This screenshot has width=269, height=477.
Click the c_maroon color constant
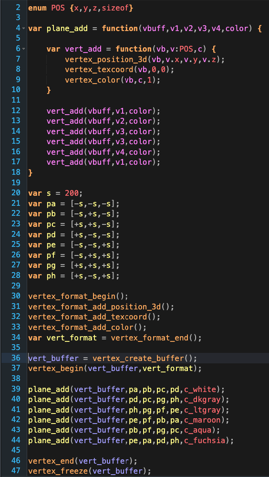pos(202,420)
